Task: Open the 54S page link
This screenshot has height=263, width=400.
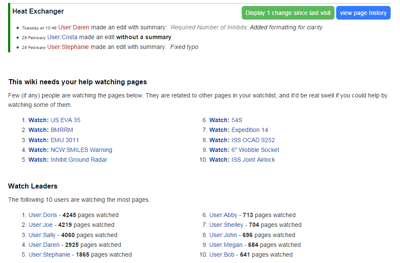Action: click(237, 120)
